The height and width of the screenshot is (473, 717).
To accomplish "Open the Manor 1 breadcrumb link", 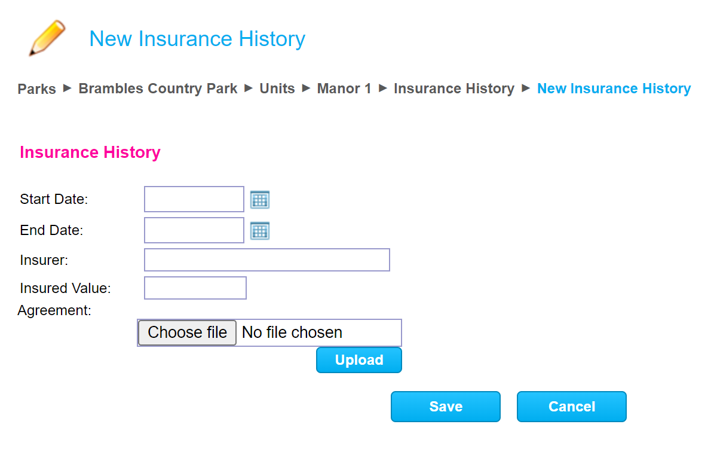I will [x=344, y=89].
